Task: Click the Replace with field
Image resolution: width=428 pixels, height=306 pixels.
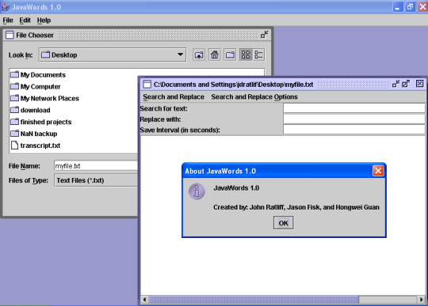Action: click(x=354, y=119)
